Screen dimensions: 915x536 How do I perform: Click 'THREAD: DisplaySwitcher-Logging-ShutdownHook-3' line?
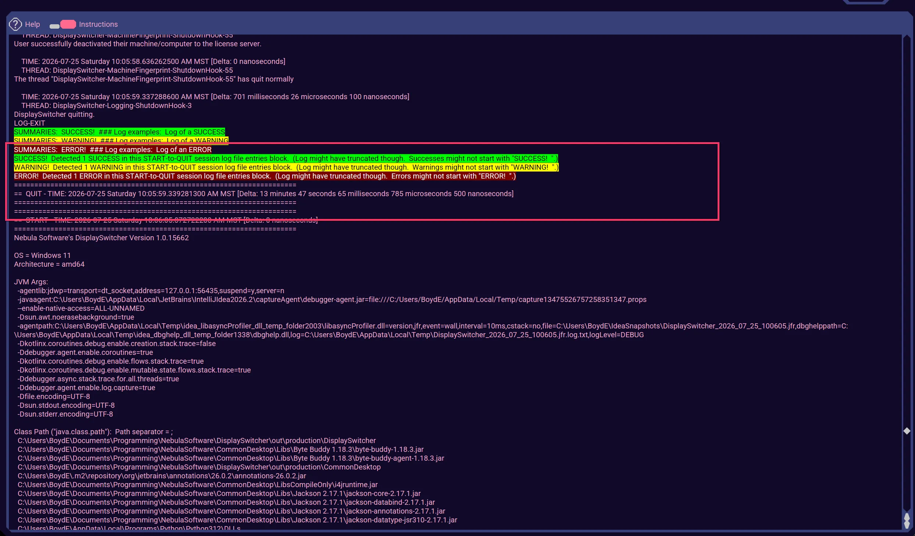[106, 105]
